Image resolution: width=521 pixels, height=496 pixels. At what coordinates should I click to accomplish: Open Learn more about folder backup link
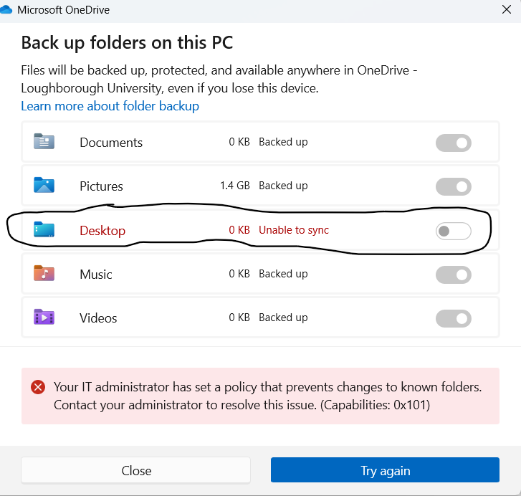coord(110,106)
